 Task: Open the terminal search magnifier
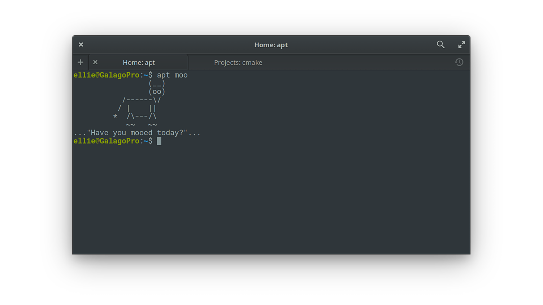pyautogui.click(x=440, y=45)
